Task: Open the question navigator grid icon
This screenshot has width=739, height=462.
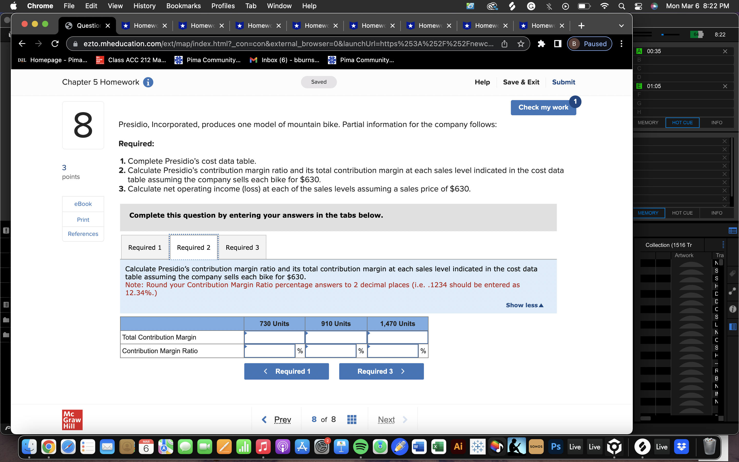Action: tap(352, 419)
